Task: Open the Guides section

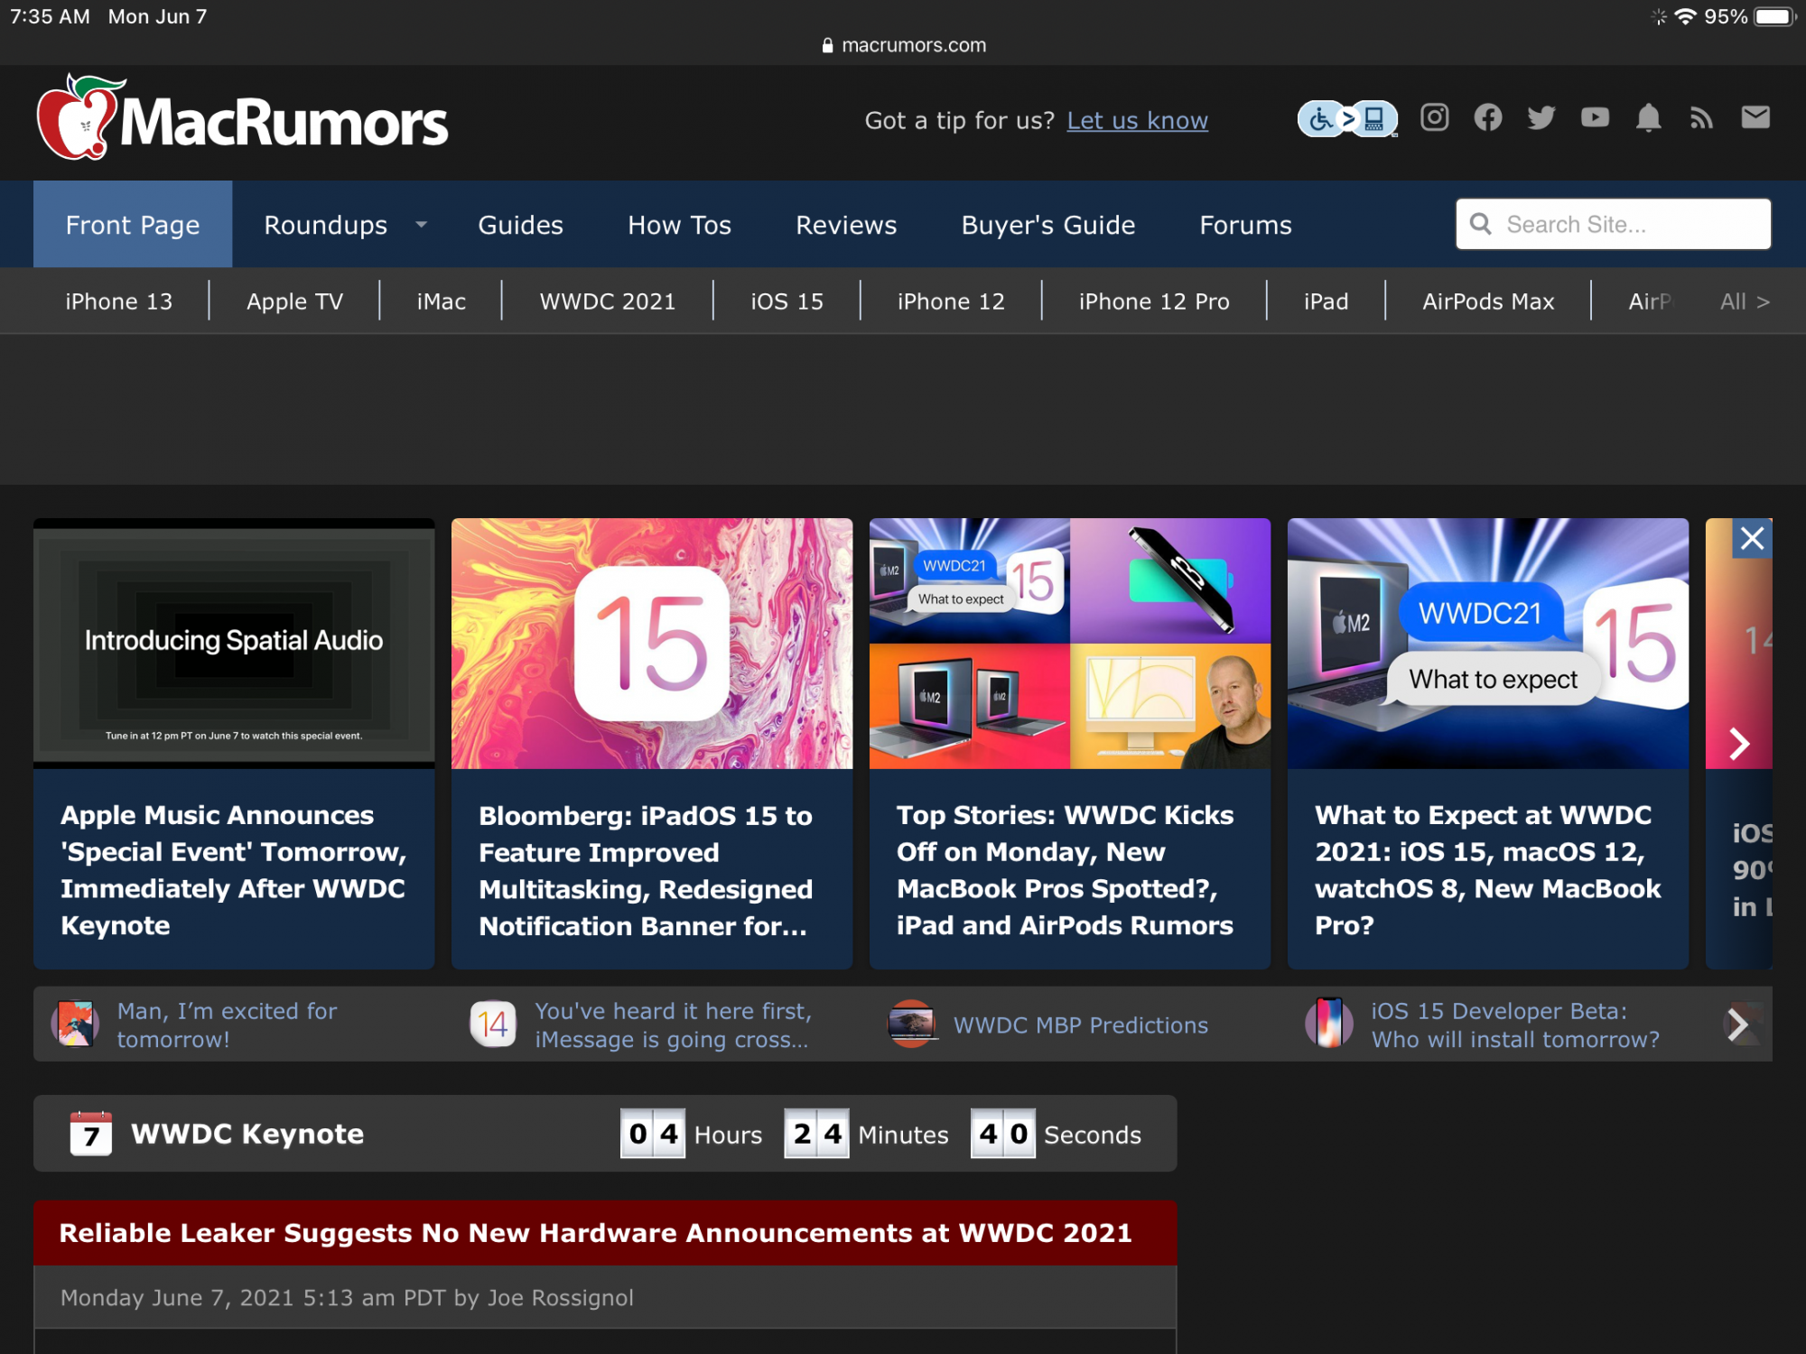Action: (x=520, y=224)
